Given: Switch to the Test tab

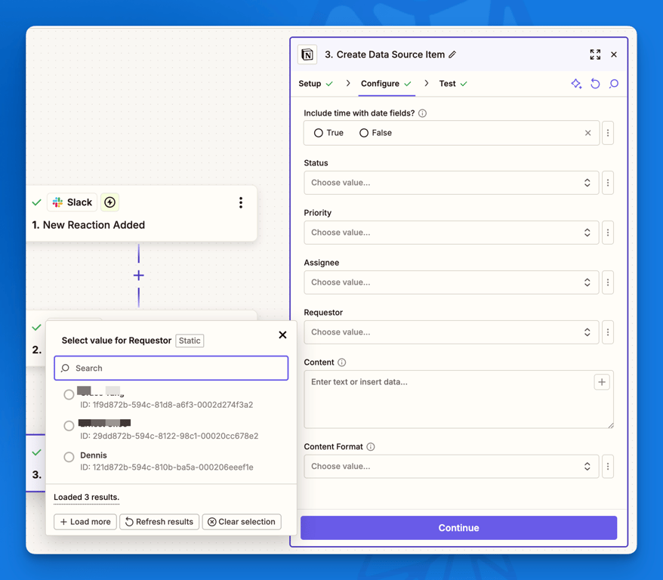Looking at the screenshot, I should (449, 84).
